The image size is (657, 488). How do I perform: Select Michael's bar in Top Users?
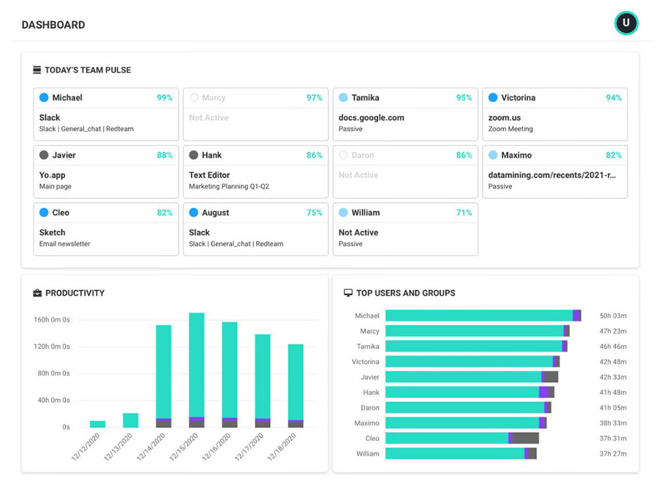tap(478, 315)
